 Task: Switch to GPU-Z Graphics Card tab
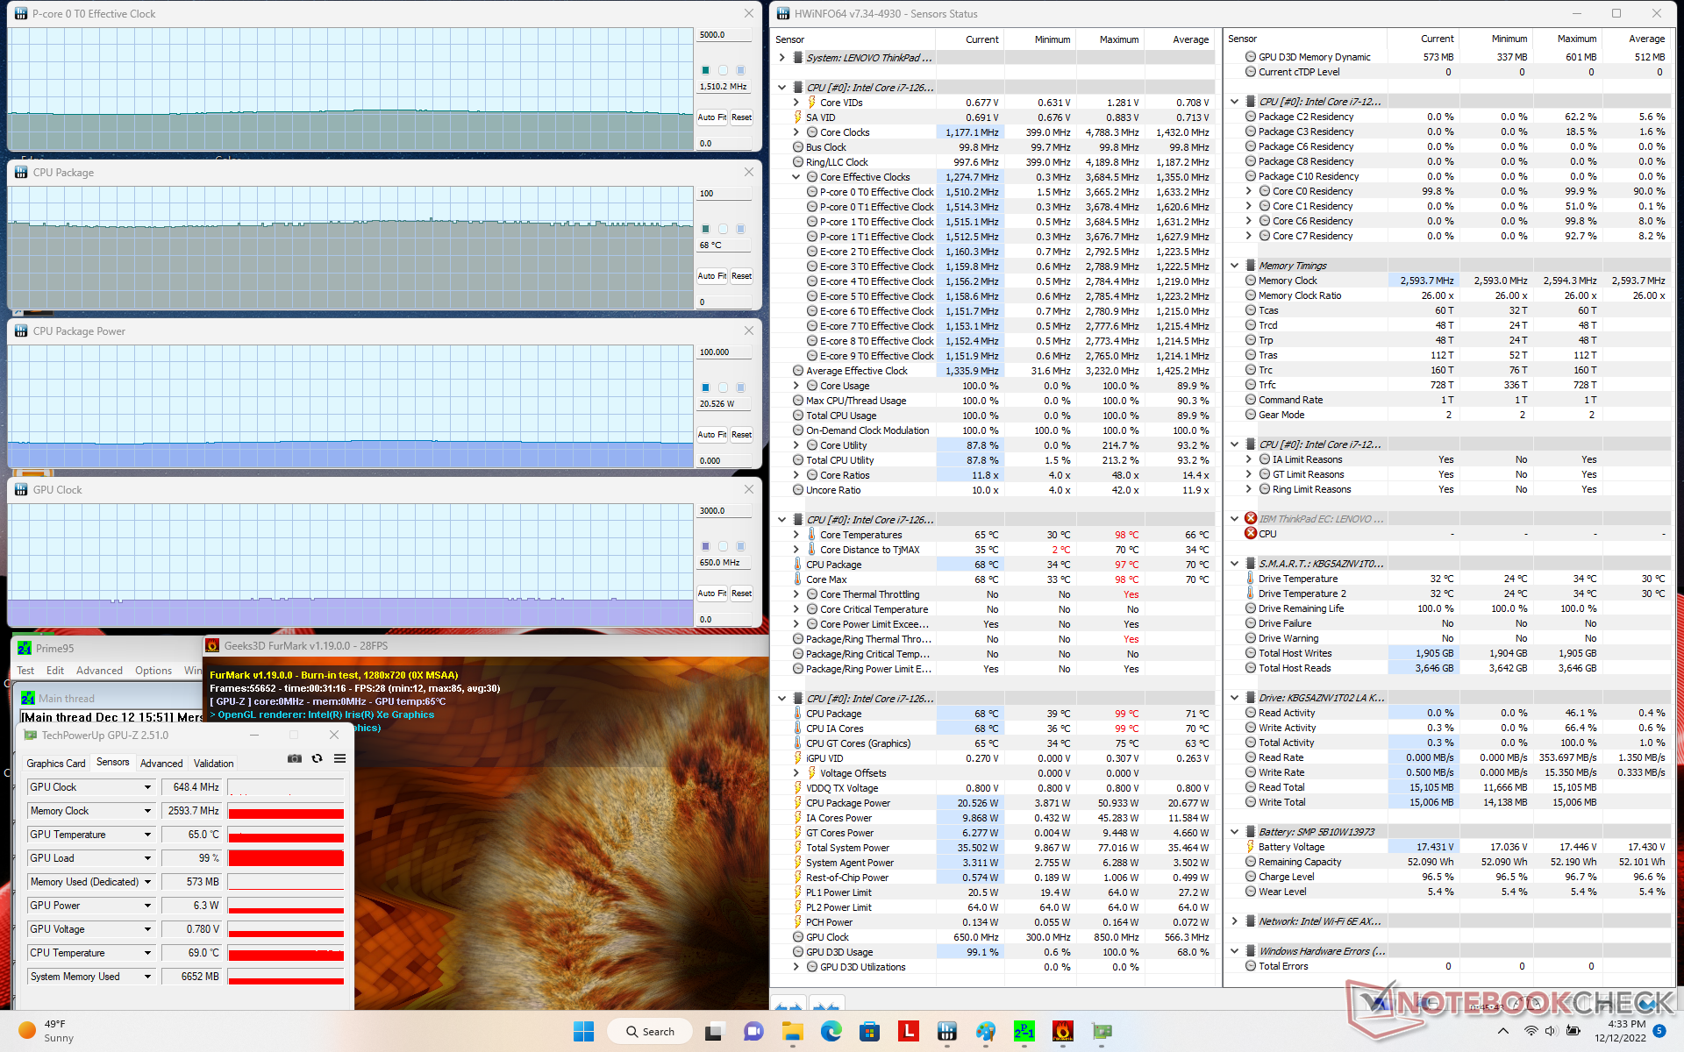coord(56,764)
